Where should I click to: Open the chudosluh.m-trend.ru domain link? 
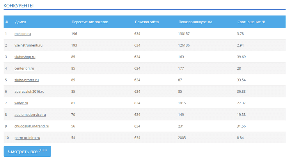(32, 126)
